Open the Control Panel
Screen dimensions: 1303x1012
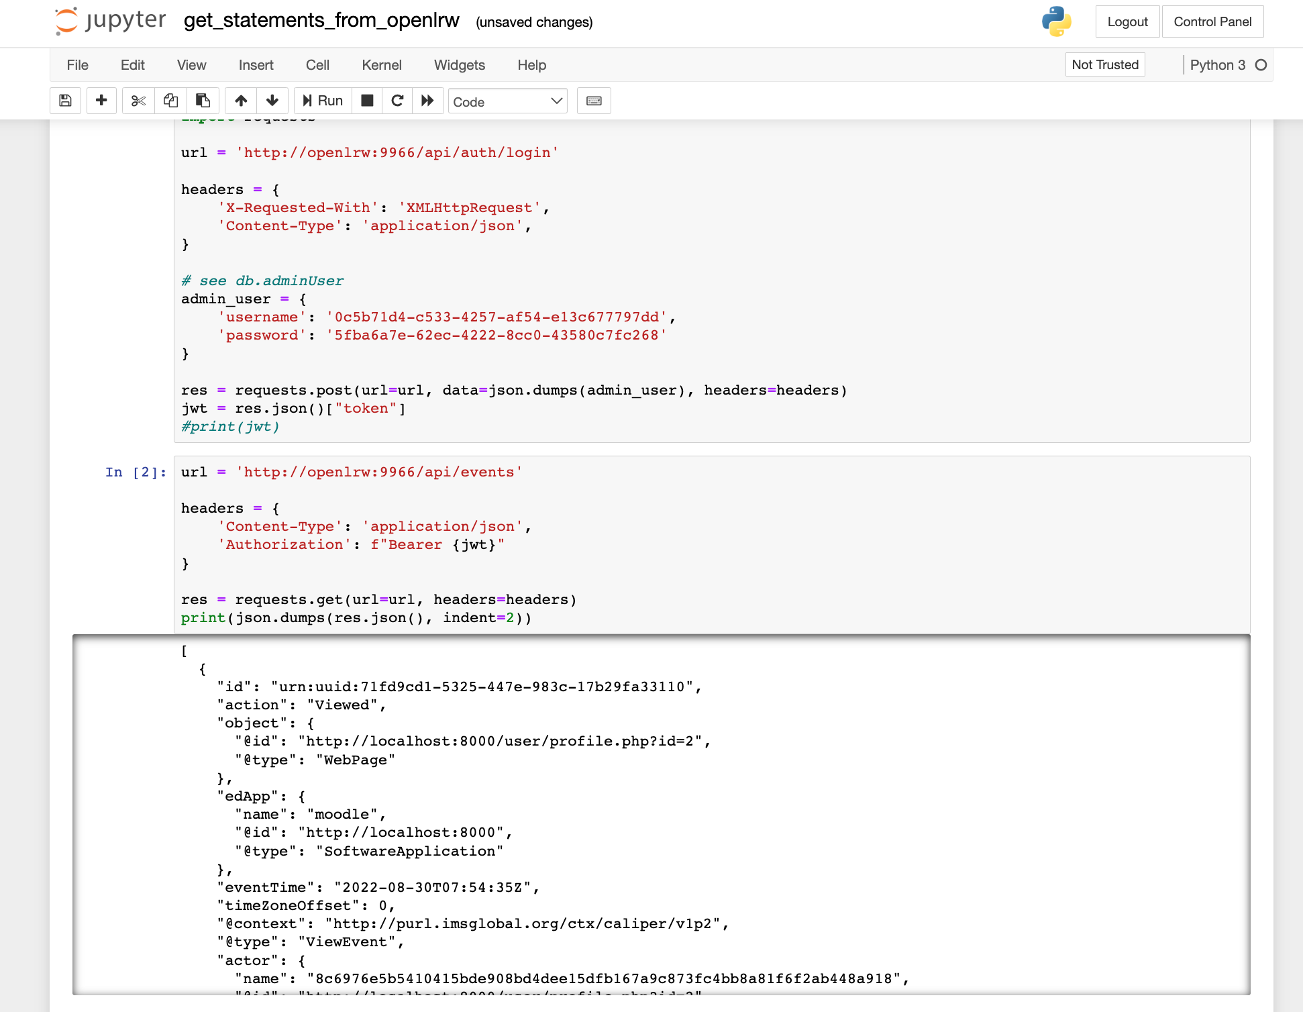1212,21
